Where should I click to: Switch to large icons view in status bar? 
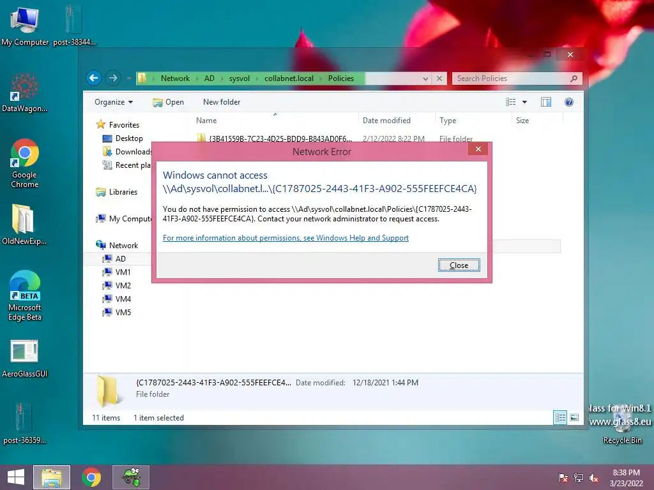point(574,417)
